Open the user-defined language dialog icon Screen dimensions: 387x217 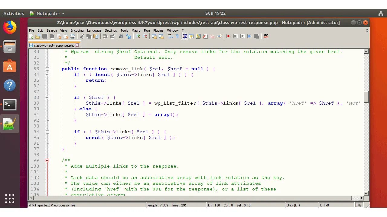[x=191, y=36]
